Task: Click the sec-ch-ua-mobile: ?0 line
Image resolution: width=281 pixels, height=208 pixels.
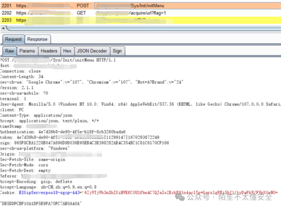Action: 24,93
